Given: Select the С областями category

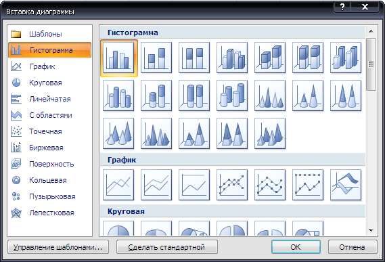Looking at the screenshot, I should tap(50, 115).
